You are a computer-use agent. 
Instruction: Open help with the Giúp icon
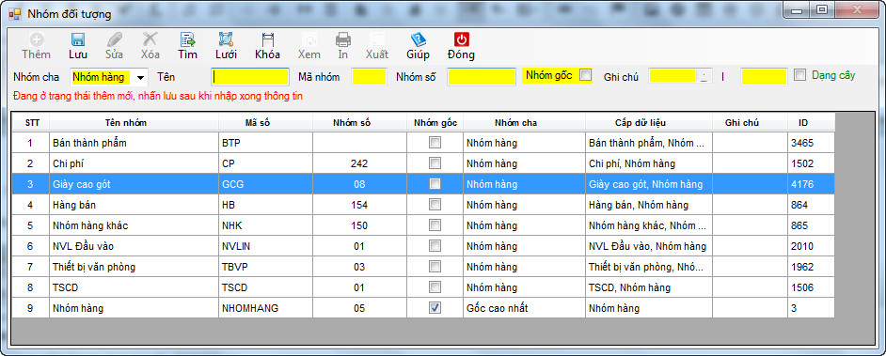pos(419,40)
